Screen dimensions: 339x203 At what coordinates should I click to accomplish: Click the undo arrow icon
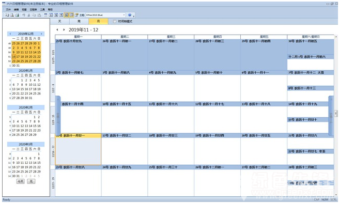(x=24, y=15)
